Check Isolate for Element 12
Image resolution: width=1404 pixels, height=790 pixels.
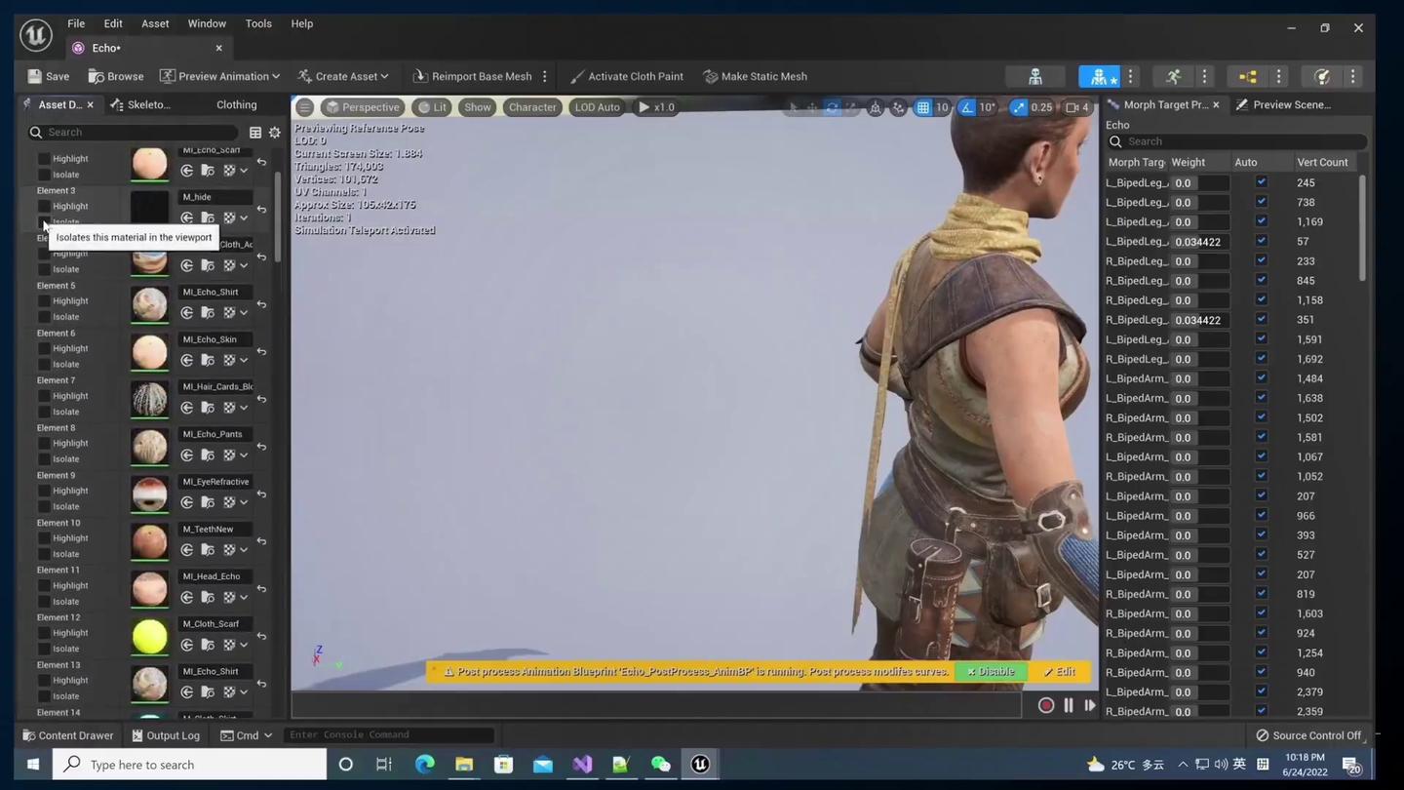pyautogui.click(x=44, y=649)
